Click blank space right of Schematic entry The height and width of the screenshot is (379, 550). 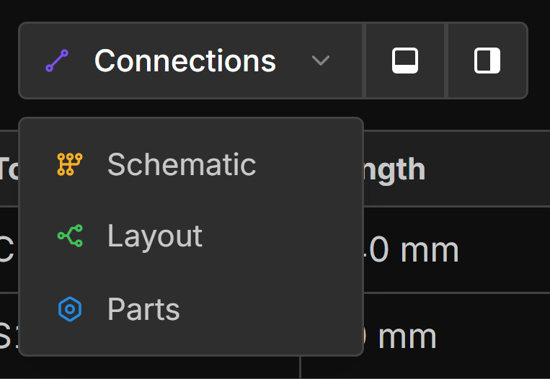[310, 165]
